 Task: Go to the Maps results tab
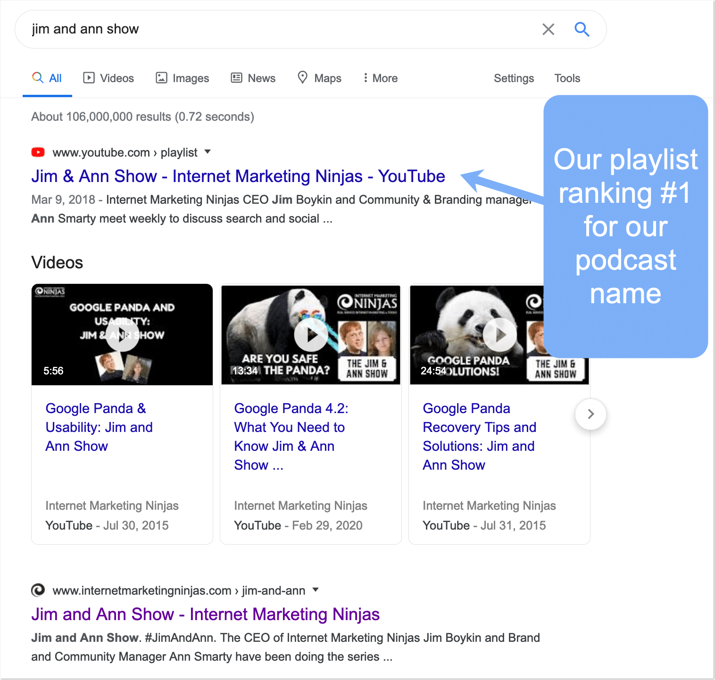pos(319,78)
